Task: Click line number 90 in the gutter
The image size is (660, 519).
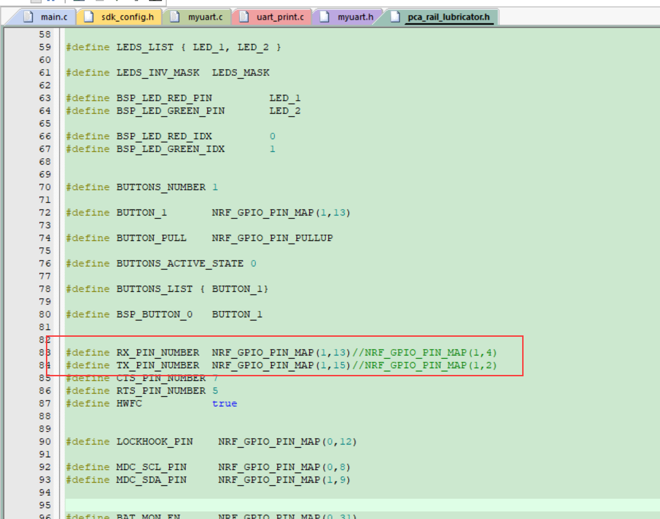Action: [x=45, y=442]
